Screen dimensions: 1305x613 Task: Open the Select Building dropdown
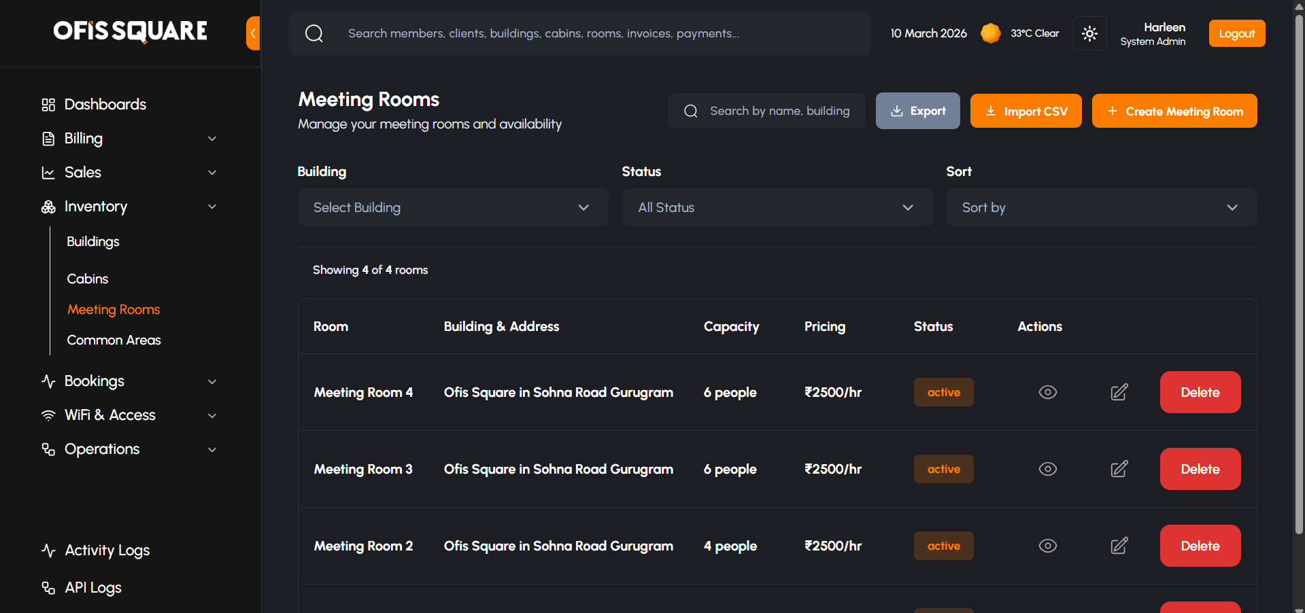click(452, 207)
